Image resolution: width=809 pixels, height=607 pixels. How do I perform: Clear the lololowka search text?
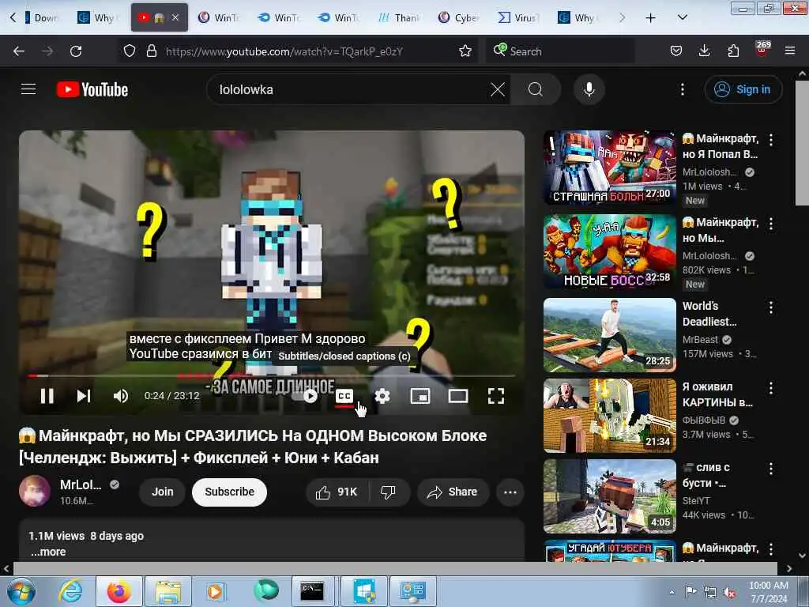(x=498, y=89)
